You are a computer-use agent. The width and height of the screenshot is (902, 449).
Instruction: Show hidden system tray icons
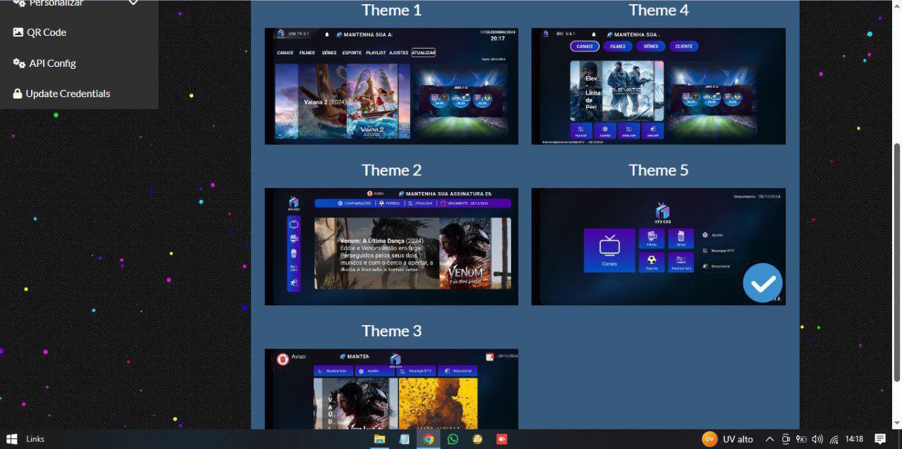point(770,439)
